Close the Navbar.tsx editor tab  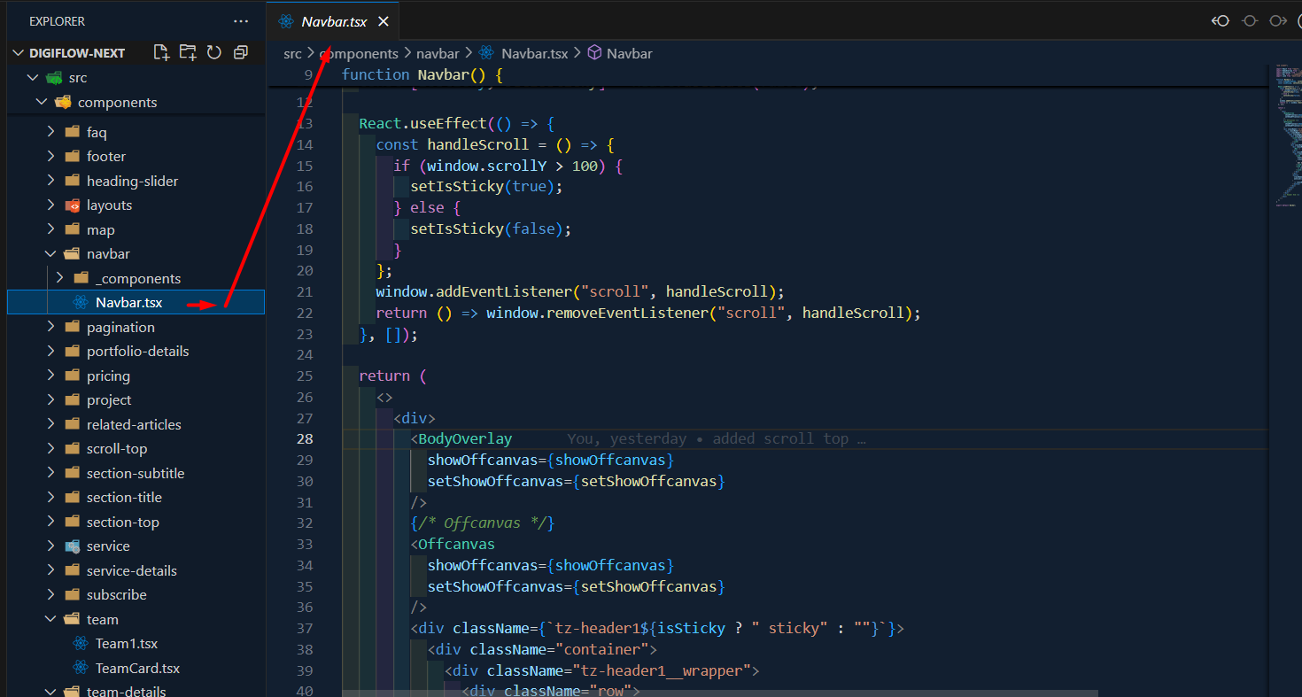coord(384,21)
